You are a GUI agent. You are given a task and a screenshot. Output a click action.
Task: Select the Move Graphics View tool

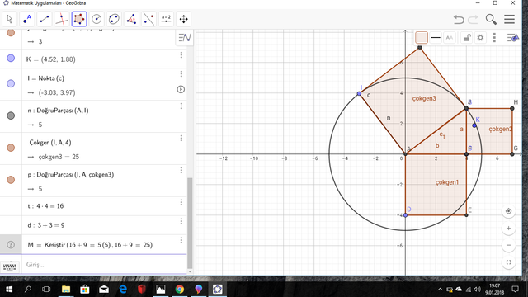click(x=183, y=19)
